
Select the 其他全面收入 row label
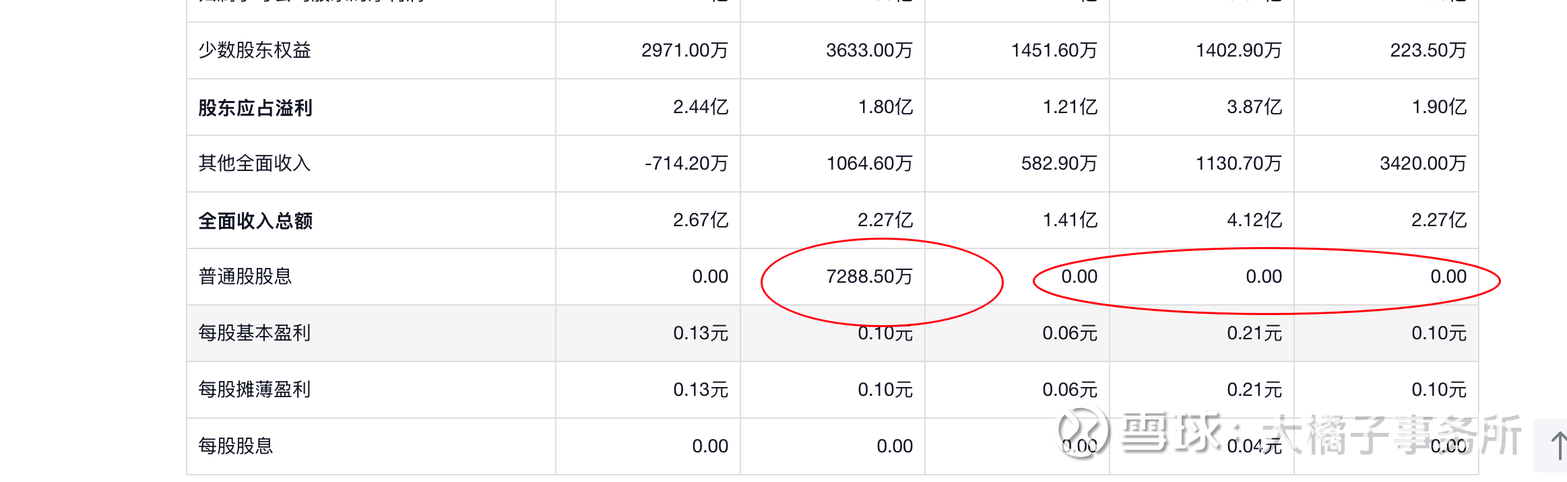pyautogui.click(x=255, y=164)
